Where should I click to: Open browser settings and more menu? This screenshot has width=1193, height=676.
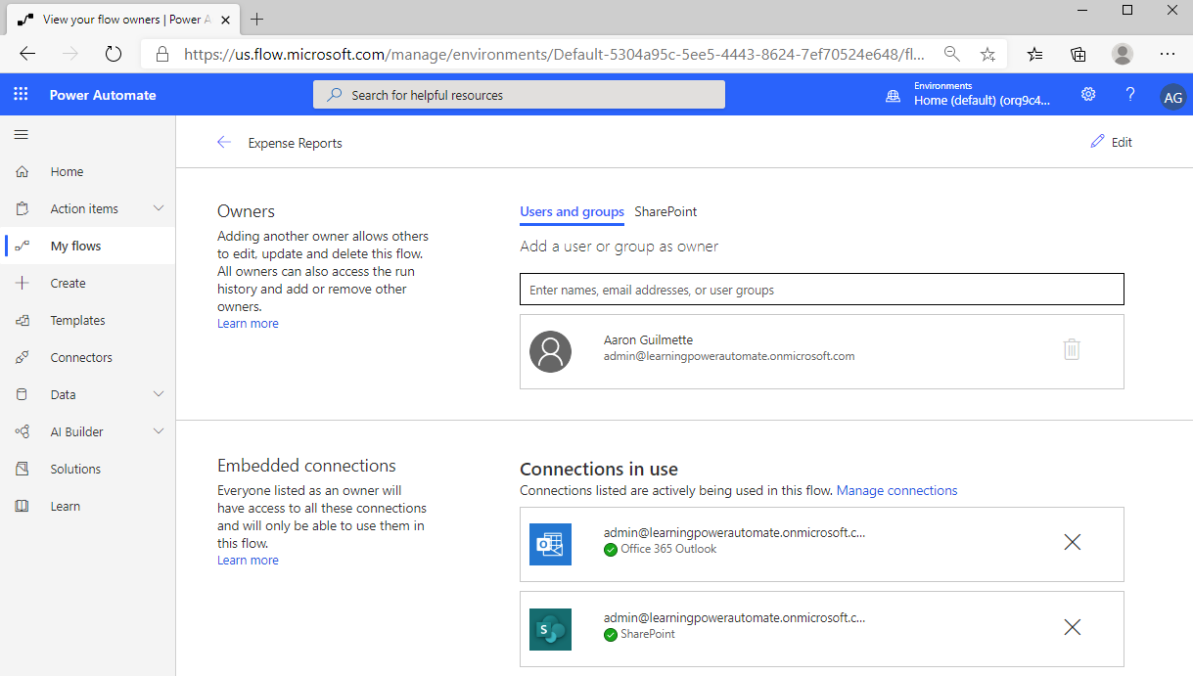(x=1168, y=55)
